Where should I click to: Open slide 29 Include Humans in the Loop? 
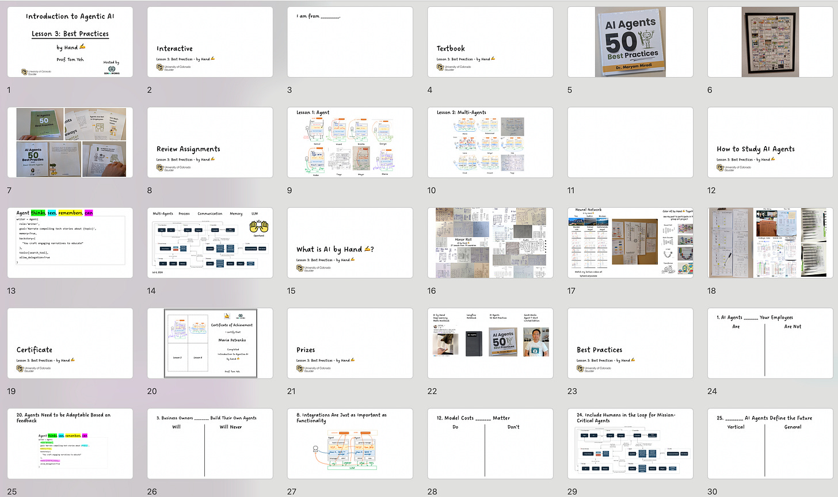click(630, 444)
